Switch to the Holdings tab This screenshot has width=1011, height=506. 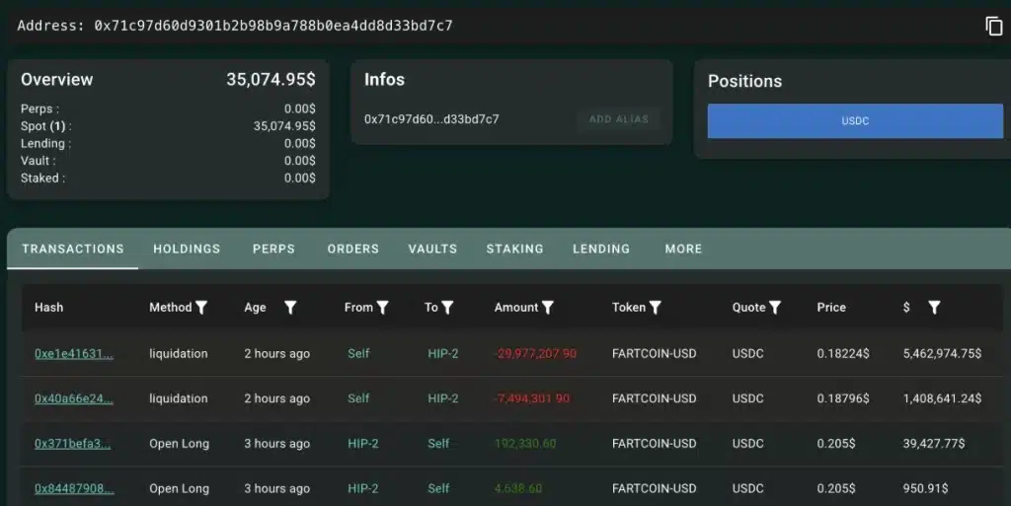[x=187, y=250]
